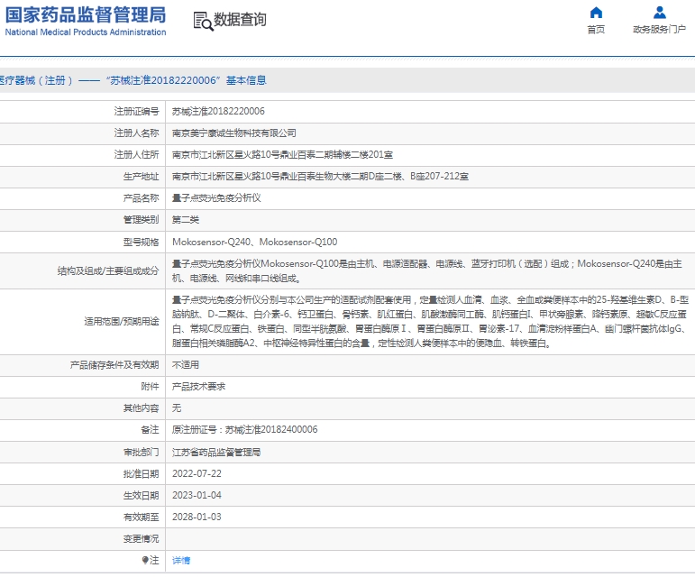This screenshot has width=695, height=577.
Task: Click the 变更情况 row label
Action: [x=141, y=539]
